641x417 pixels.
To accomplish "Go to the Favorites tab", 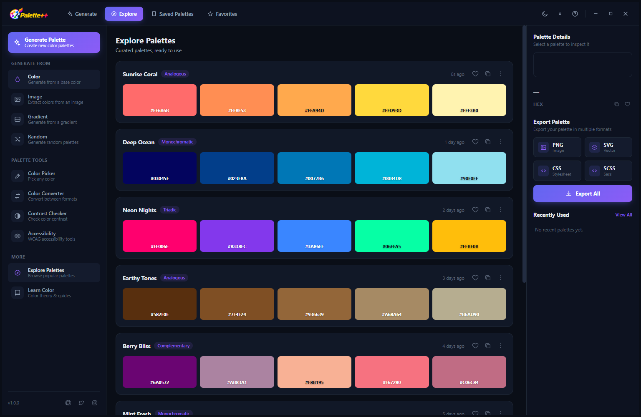I will point(222,14).
